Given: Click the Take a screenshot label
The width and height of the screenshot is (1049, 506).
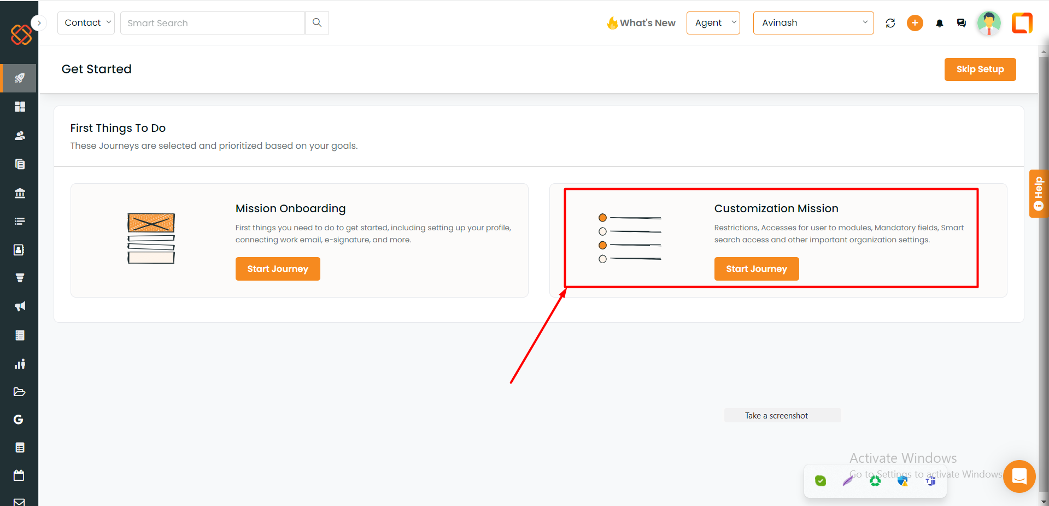Looking at the screenshot, I should pyautogui.click(x=776, y=416).
